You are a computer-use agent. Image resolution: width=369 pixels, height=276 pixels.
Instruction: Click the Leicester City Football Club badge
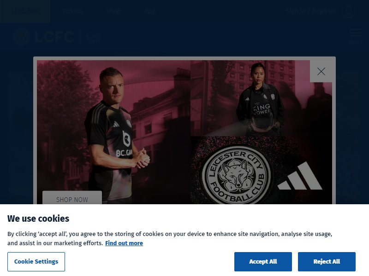coord(236,175)
